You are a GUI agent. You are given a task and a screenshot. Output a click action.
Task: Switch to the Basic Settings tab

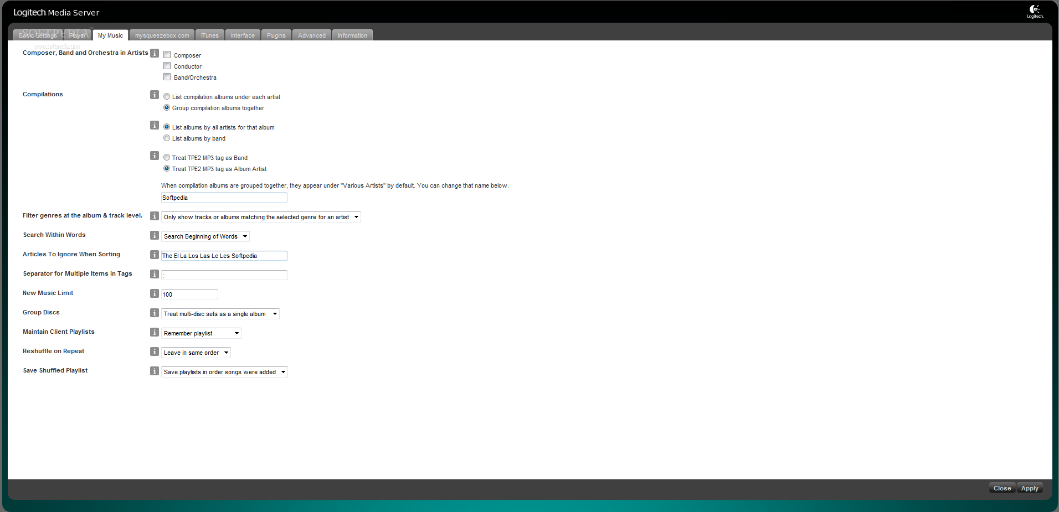point(38,35)
